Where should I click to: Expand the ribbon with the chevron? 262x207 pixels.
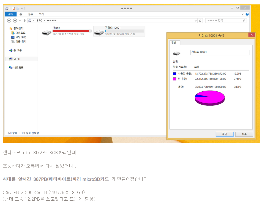[242, 14]
